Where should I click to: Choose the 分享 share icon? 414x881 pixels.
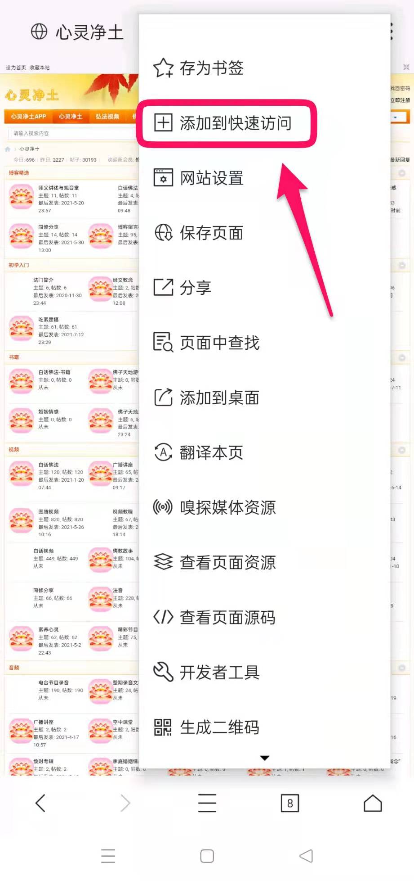[163, 287]
